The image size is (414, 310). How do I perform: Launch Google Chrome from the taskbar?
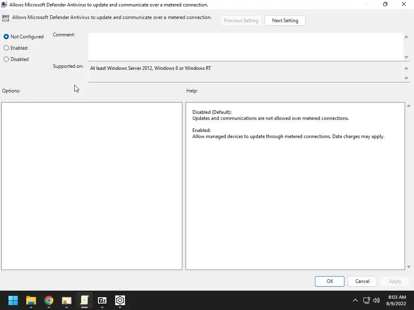pos(49,300)
